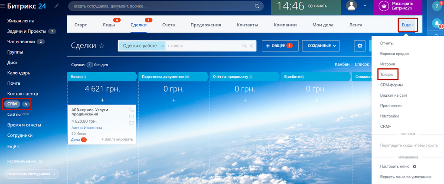
Task: Remove the Сделки в работе filter chip
Action: click(x=162, y=46)
